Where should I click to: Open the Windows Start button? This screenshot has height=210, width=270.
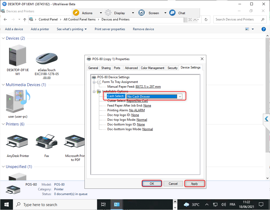pyautogui.click(x=7, y=204)
